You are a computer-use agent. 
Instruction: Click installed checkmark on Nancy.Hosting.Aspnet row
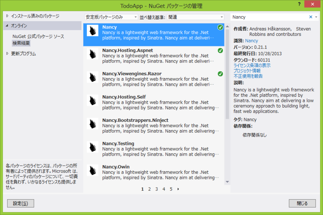pos(220,50)
